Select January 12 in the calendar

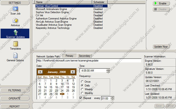pos(73,84)
